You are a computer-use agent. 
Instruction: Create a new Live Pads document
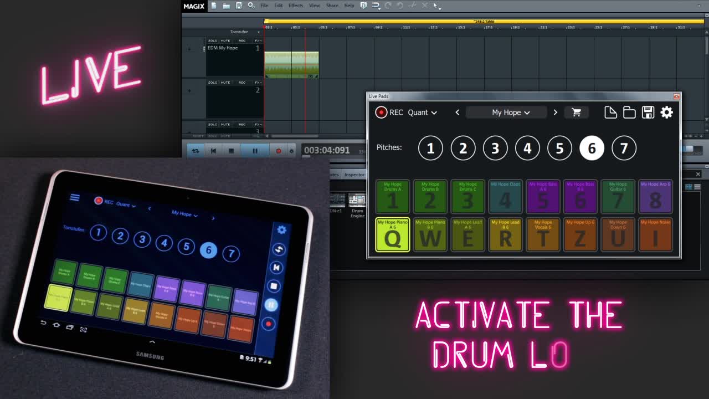point(610,112)
